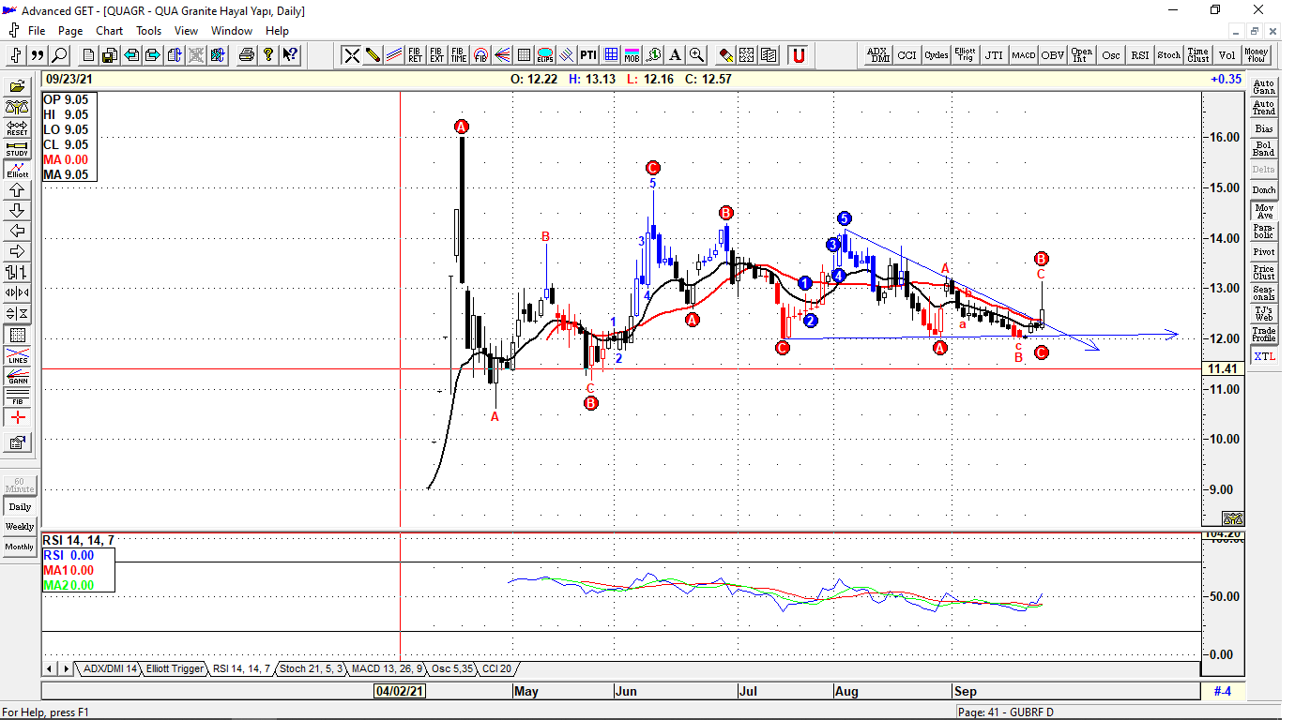Toggle the Auto Trend button
This screenshot has width=1295, height=720.
[1264, 108]
